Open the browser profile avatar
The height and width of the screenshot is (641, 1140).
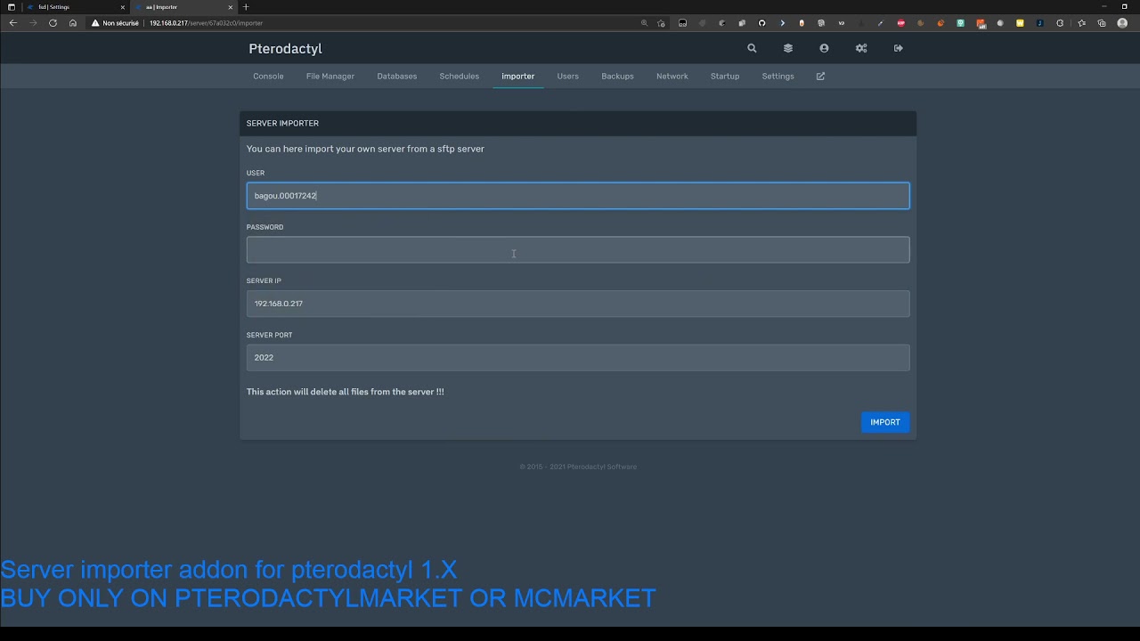click(x=1121, y=23)
